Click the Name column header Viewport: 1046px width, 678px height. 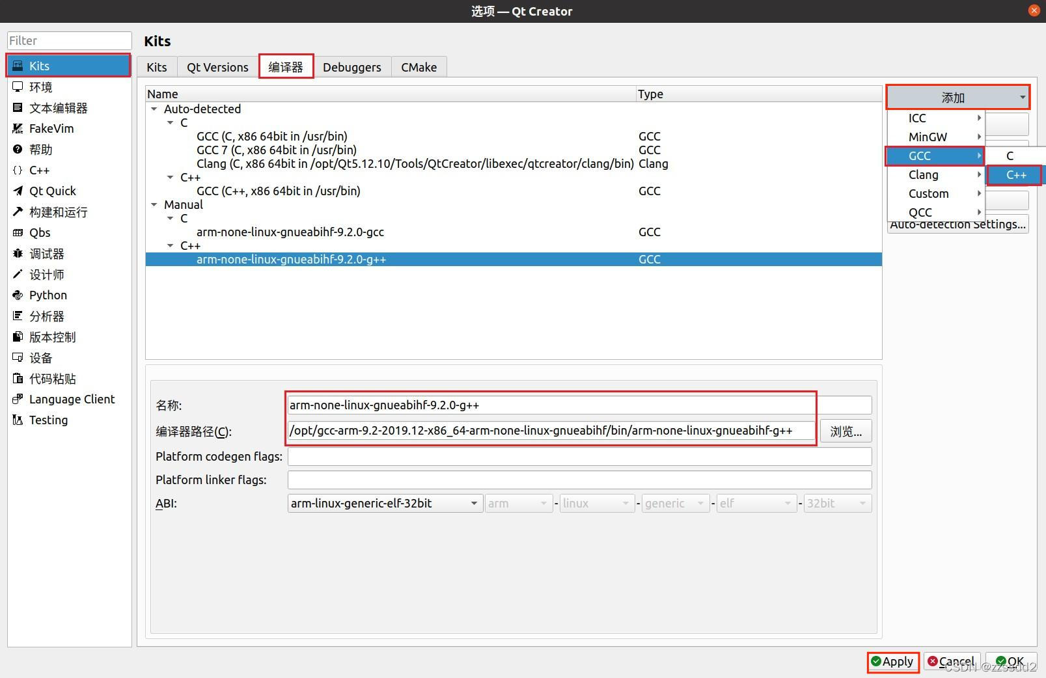[391, 94]
